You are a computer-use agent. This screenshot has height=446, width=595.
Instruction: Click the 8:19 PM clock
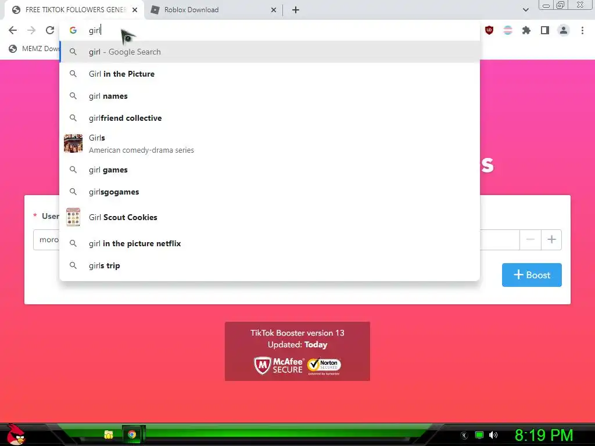point(543,435)
